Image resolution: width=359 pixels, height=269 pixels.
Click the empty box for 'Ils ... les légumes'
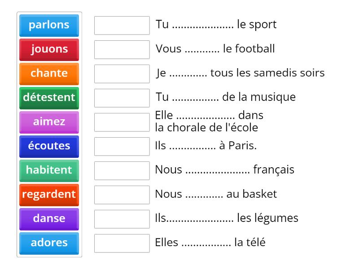[122, 219]
